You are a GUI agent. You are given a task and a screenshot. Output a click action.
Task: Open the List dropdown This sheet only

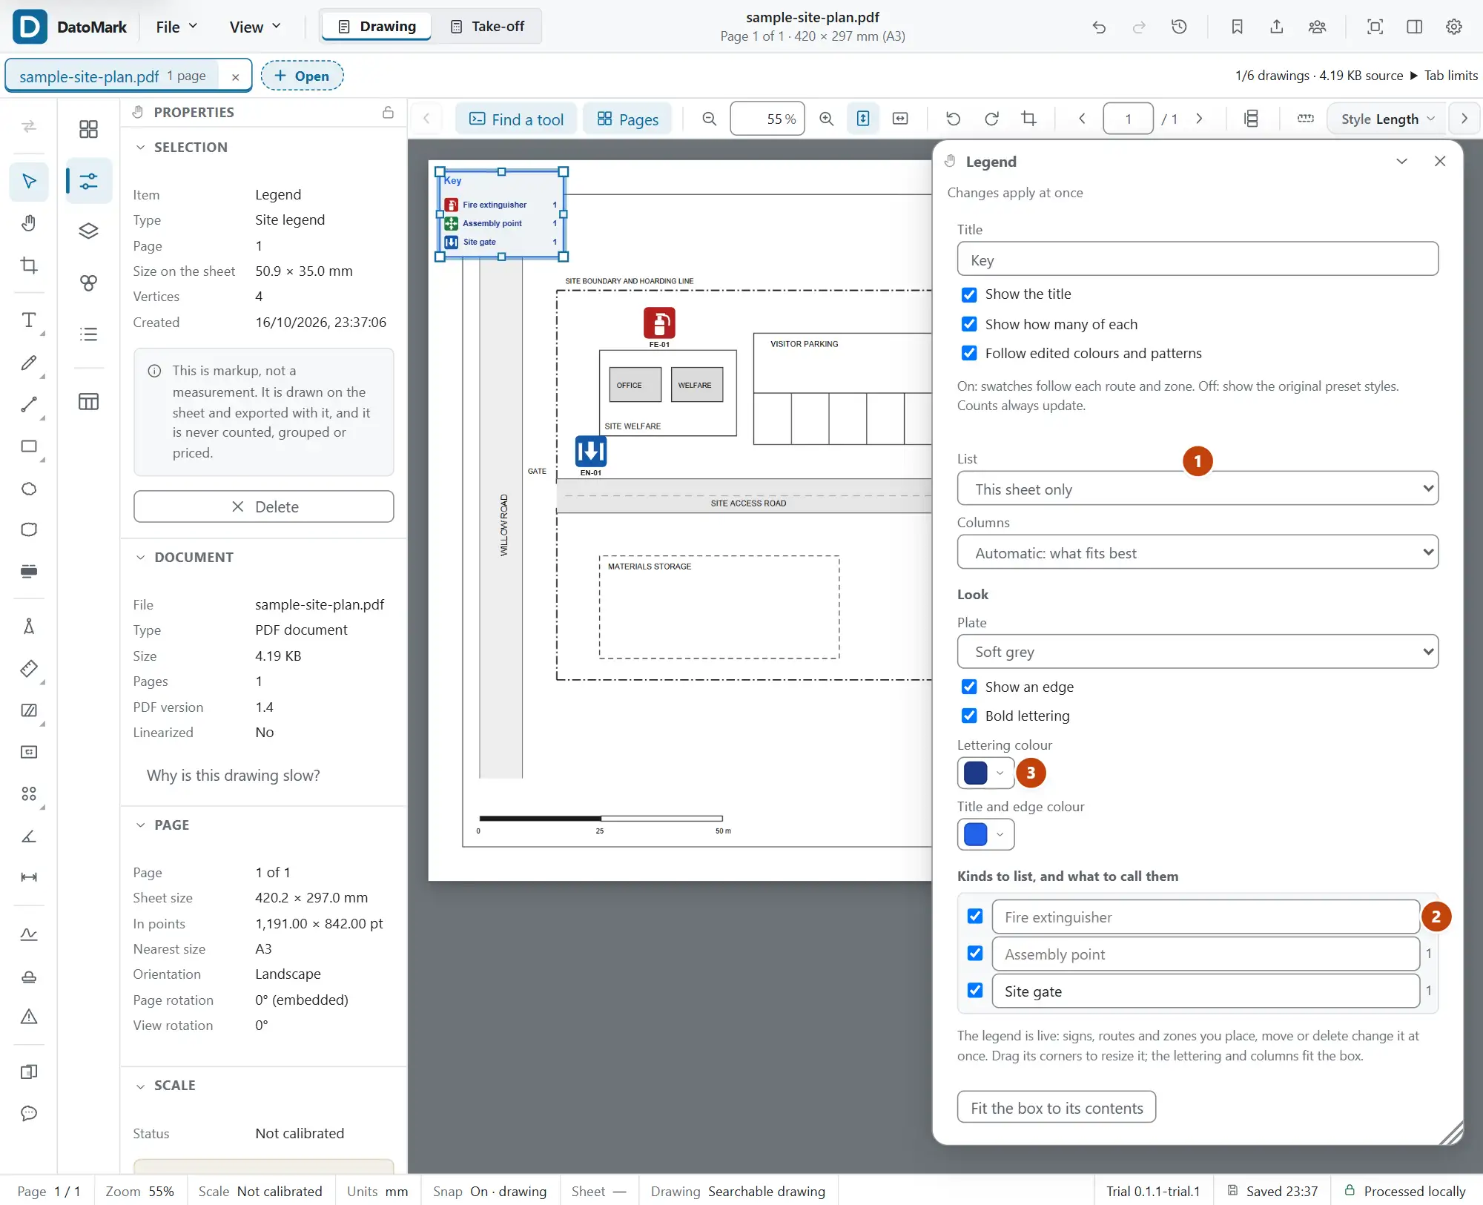[x=1198, y=489]
